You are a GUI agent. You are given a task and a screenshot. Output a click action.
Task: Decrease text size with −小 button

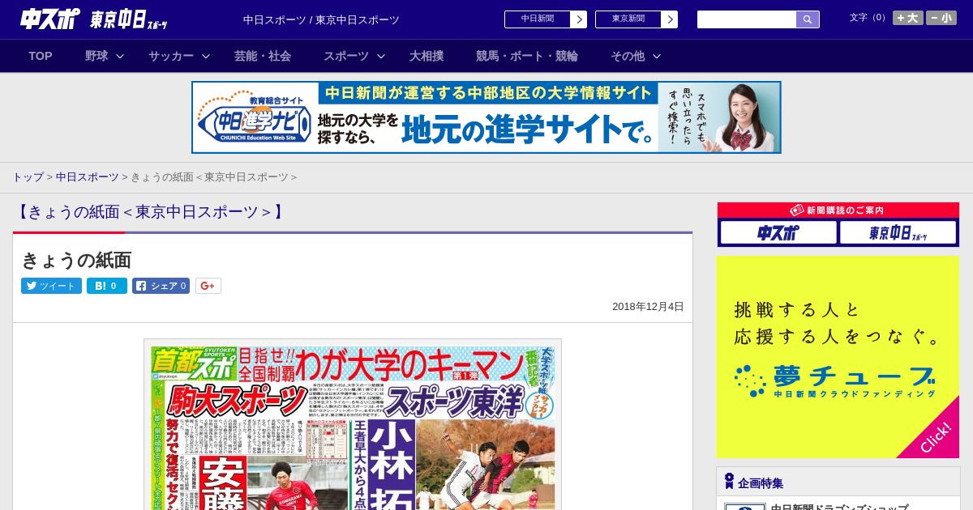click(x=941, y=18)
